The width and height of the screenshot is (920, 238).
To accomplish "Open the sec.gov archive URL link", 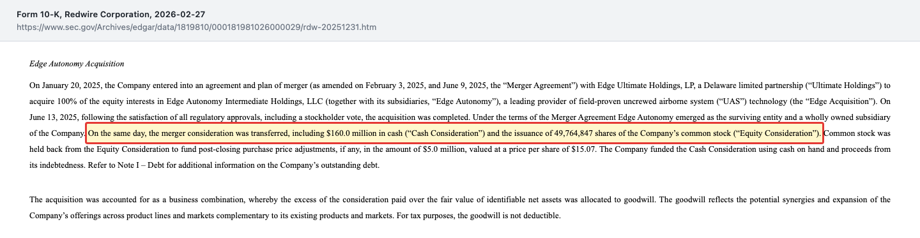I will pyautogui.click(x=197, y=27).
